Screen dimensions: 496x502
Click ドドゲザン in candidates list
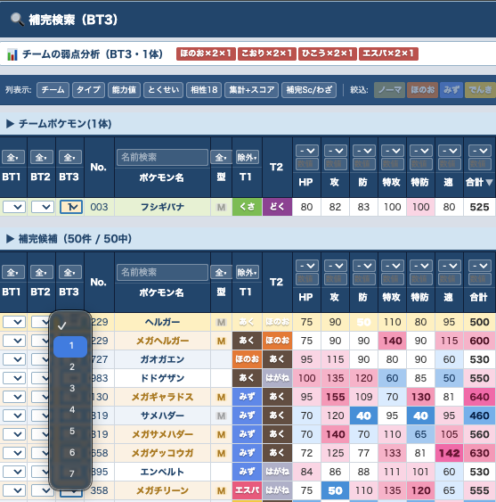(x=162, y=378)
